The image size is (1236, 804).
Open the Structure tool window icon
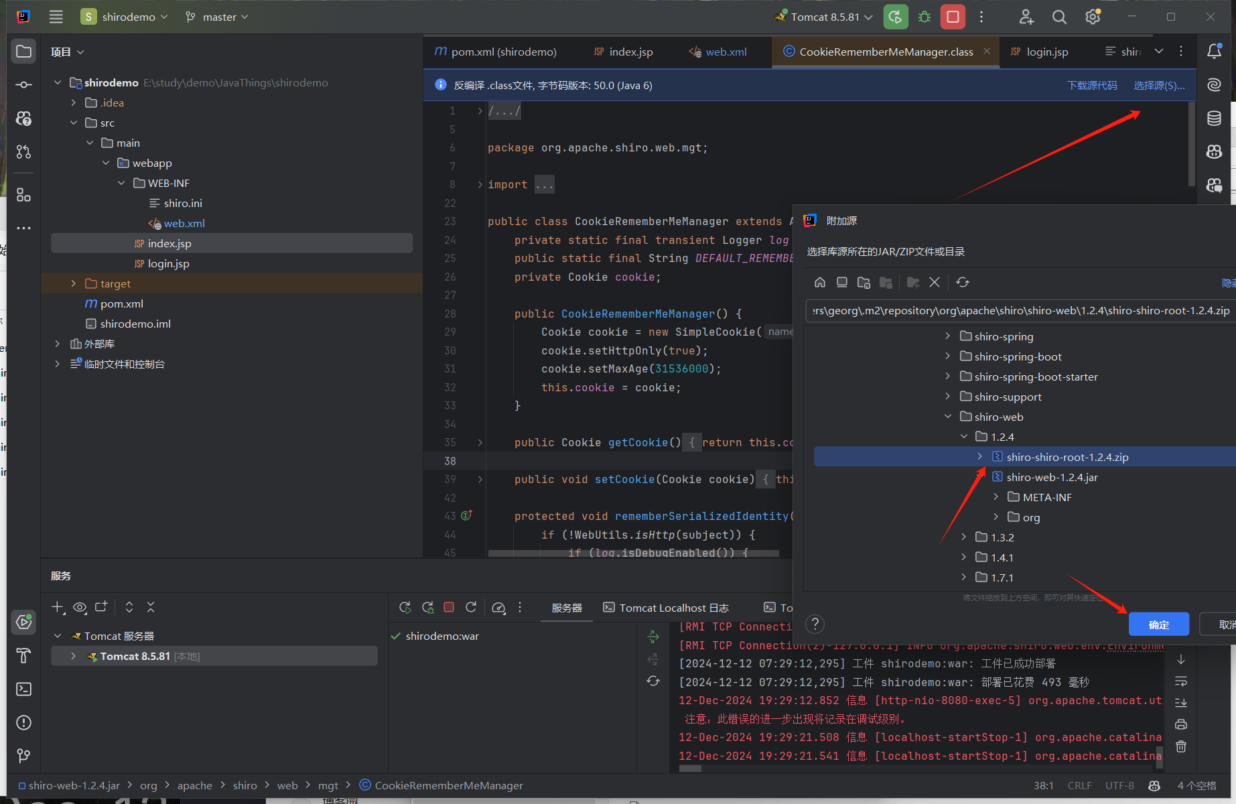[23, 194]
